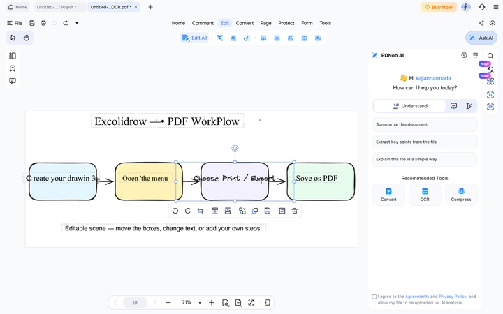Select the Add Link tool icon
The height and width of the screenshot is (314, 503).
coord(247,38)
